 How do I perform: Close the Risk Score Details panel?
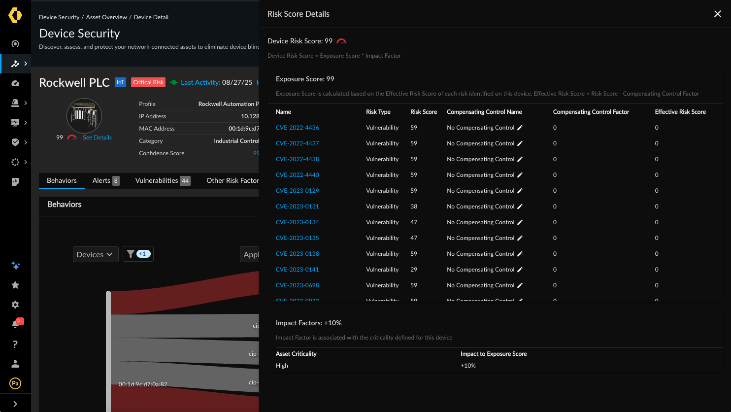[717, 14]
